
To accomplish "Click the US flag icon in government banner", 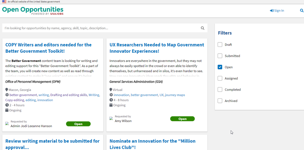I will [x=4, y=1].
